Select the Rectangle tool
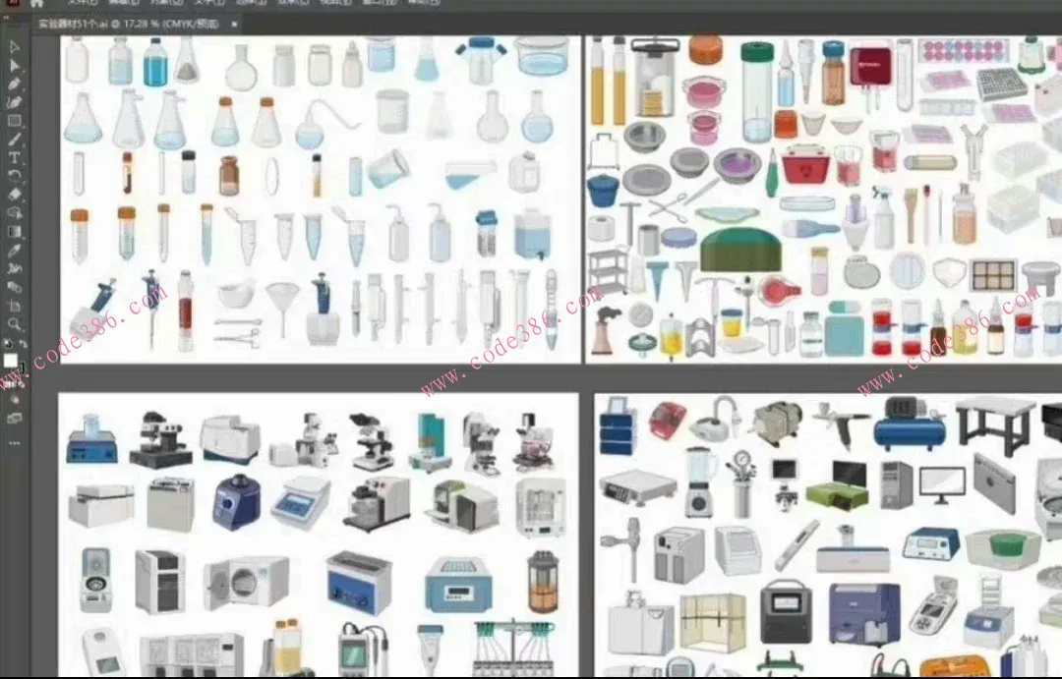1062x679 pixels. click(14, 121)
